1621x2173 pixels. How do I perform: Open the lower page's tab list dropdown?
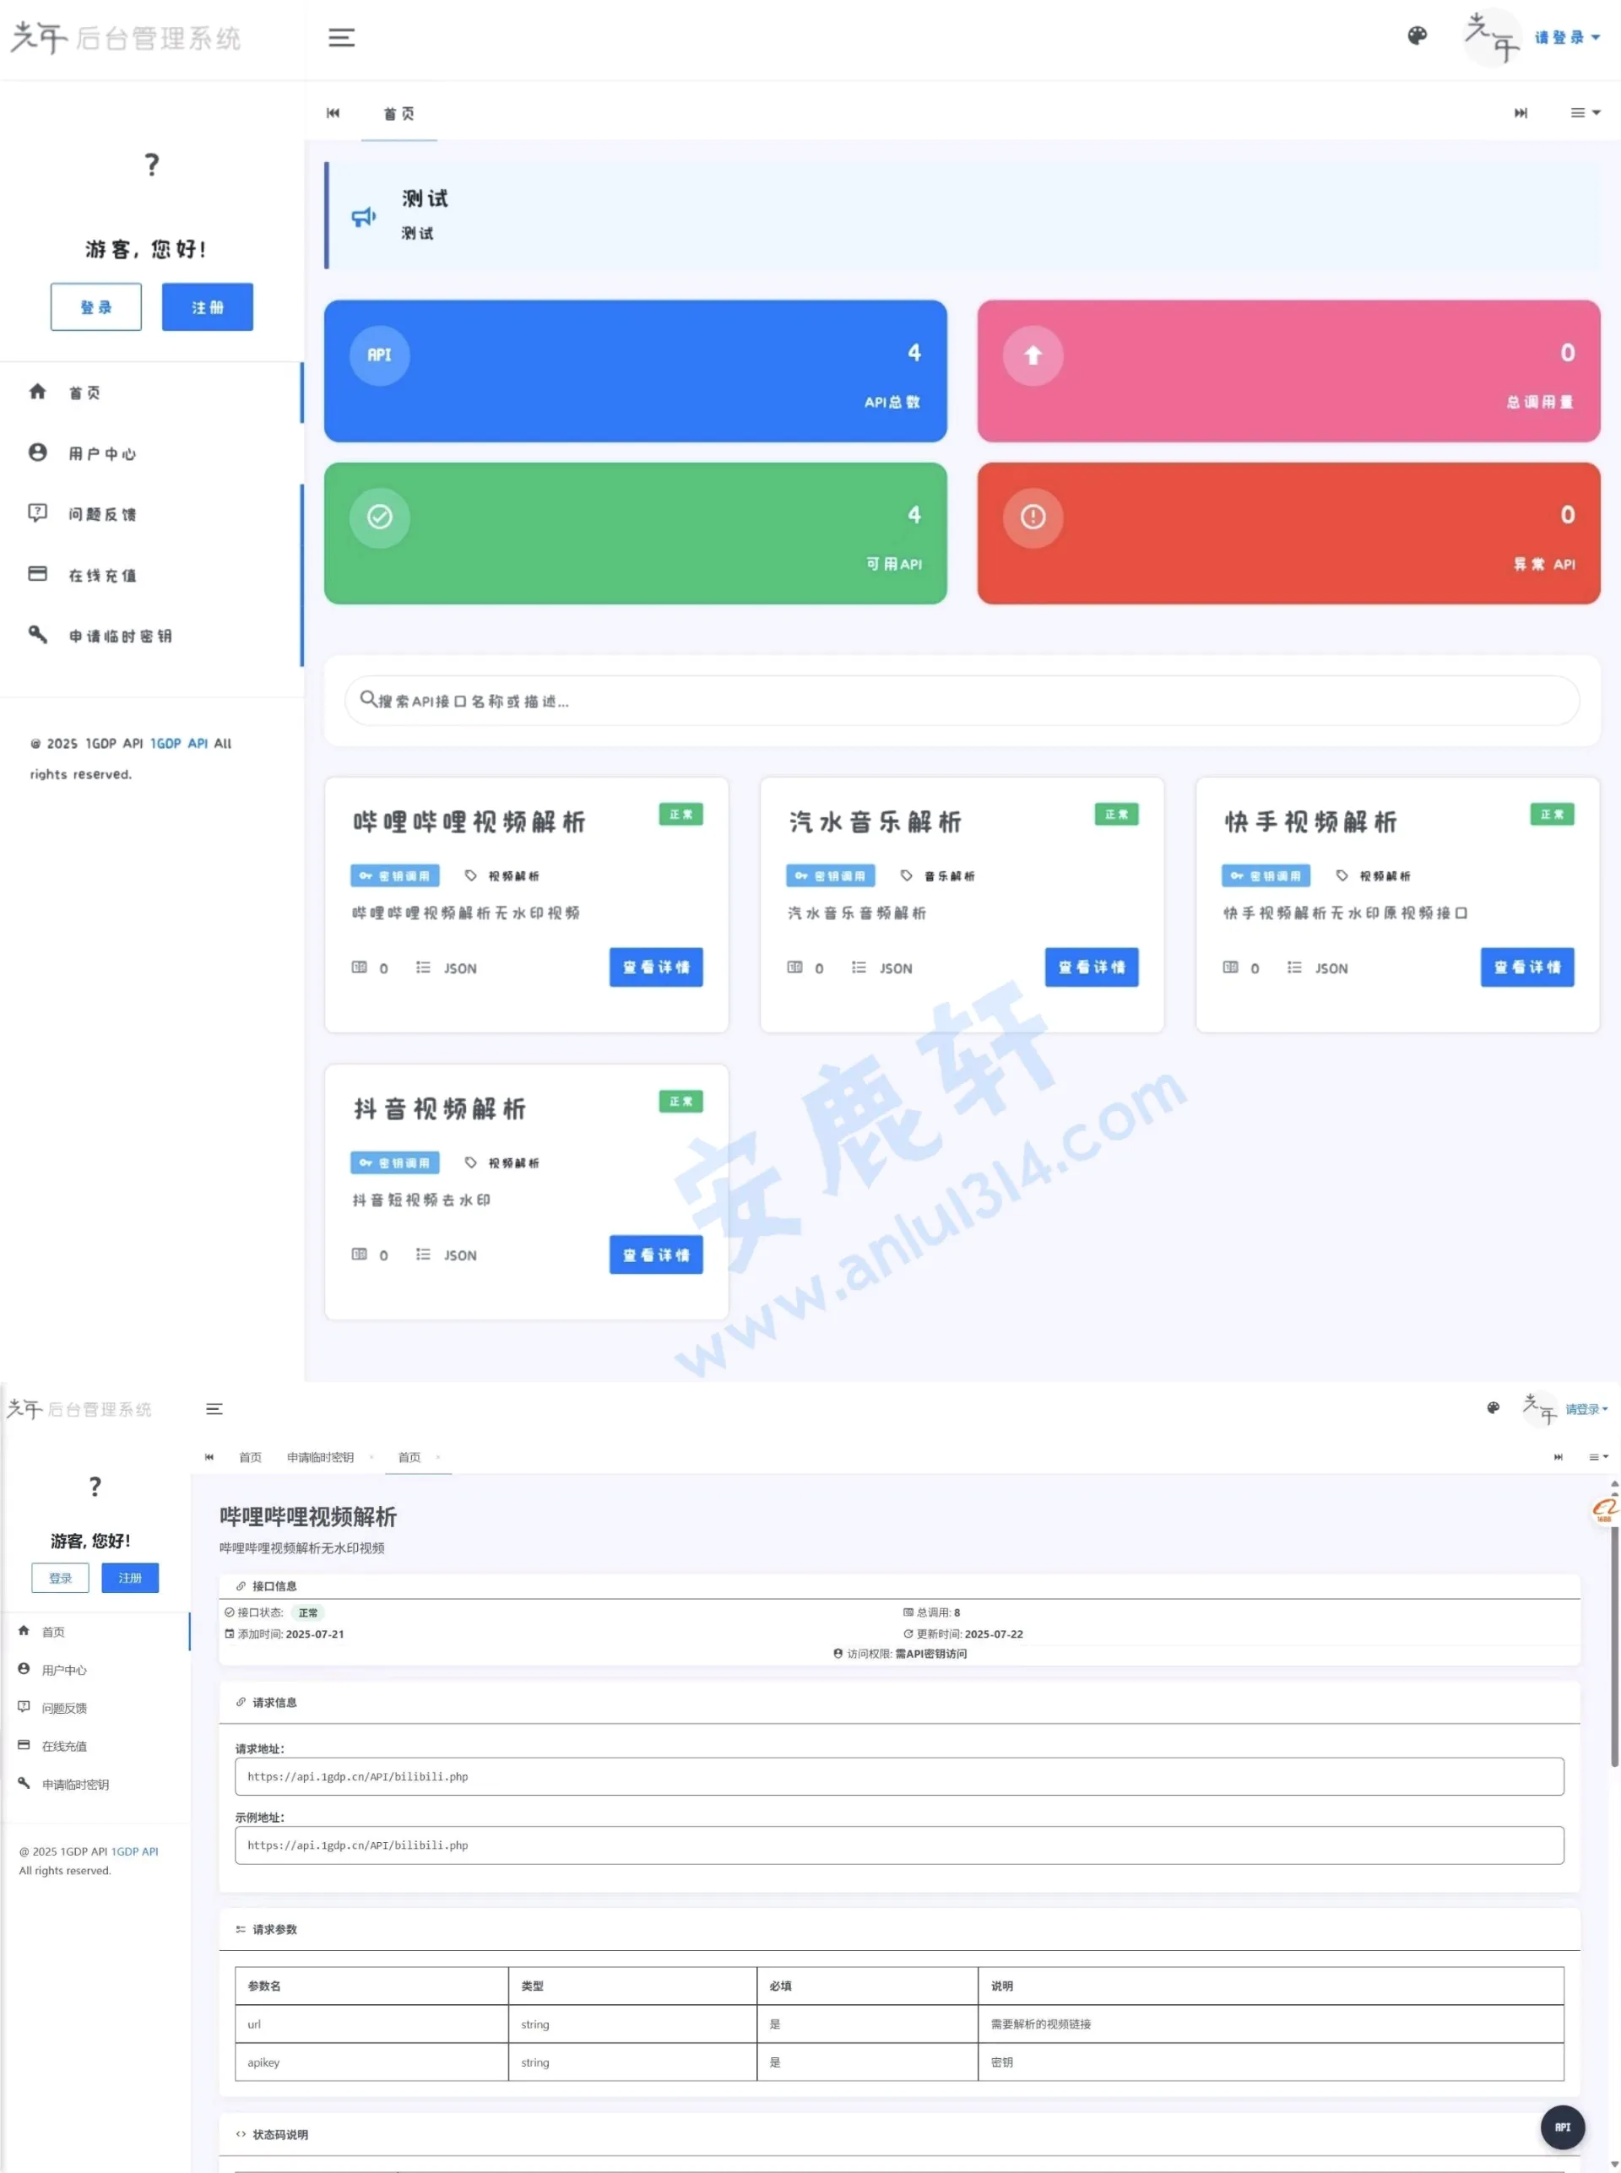[x=1597, y=1457]
